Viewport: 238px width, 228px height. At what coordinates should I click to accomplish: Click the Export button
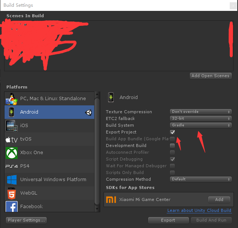point(169,220)
